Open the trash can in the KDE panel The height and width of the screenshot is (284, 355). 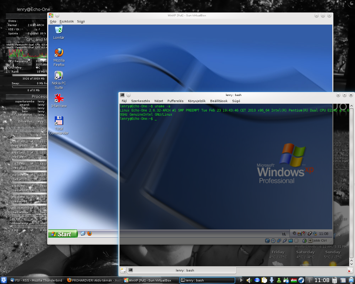point(335,280)
